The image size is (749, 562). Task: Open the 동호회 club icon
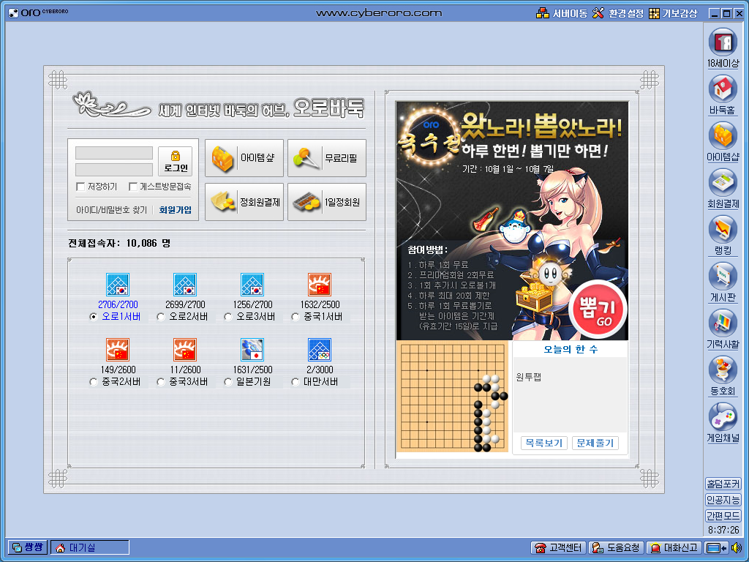tap(722, 370)
